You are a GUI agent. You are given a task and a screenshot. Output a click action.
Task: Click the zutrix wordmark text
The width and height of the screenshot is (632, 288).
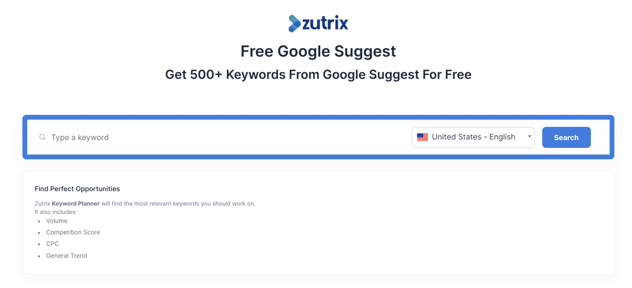pyautogui.click(x=326, y=23)
